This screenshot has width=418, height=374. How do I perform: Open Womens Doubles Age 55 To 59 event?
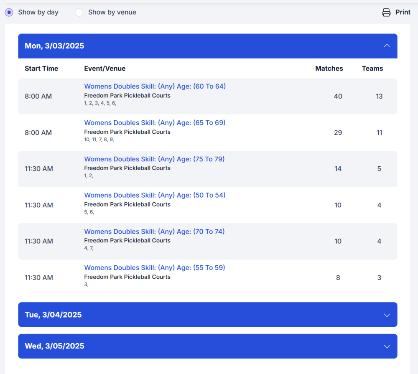click(155, 268)
